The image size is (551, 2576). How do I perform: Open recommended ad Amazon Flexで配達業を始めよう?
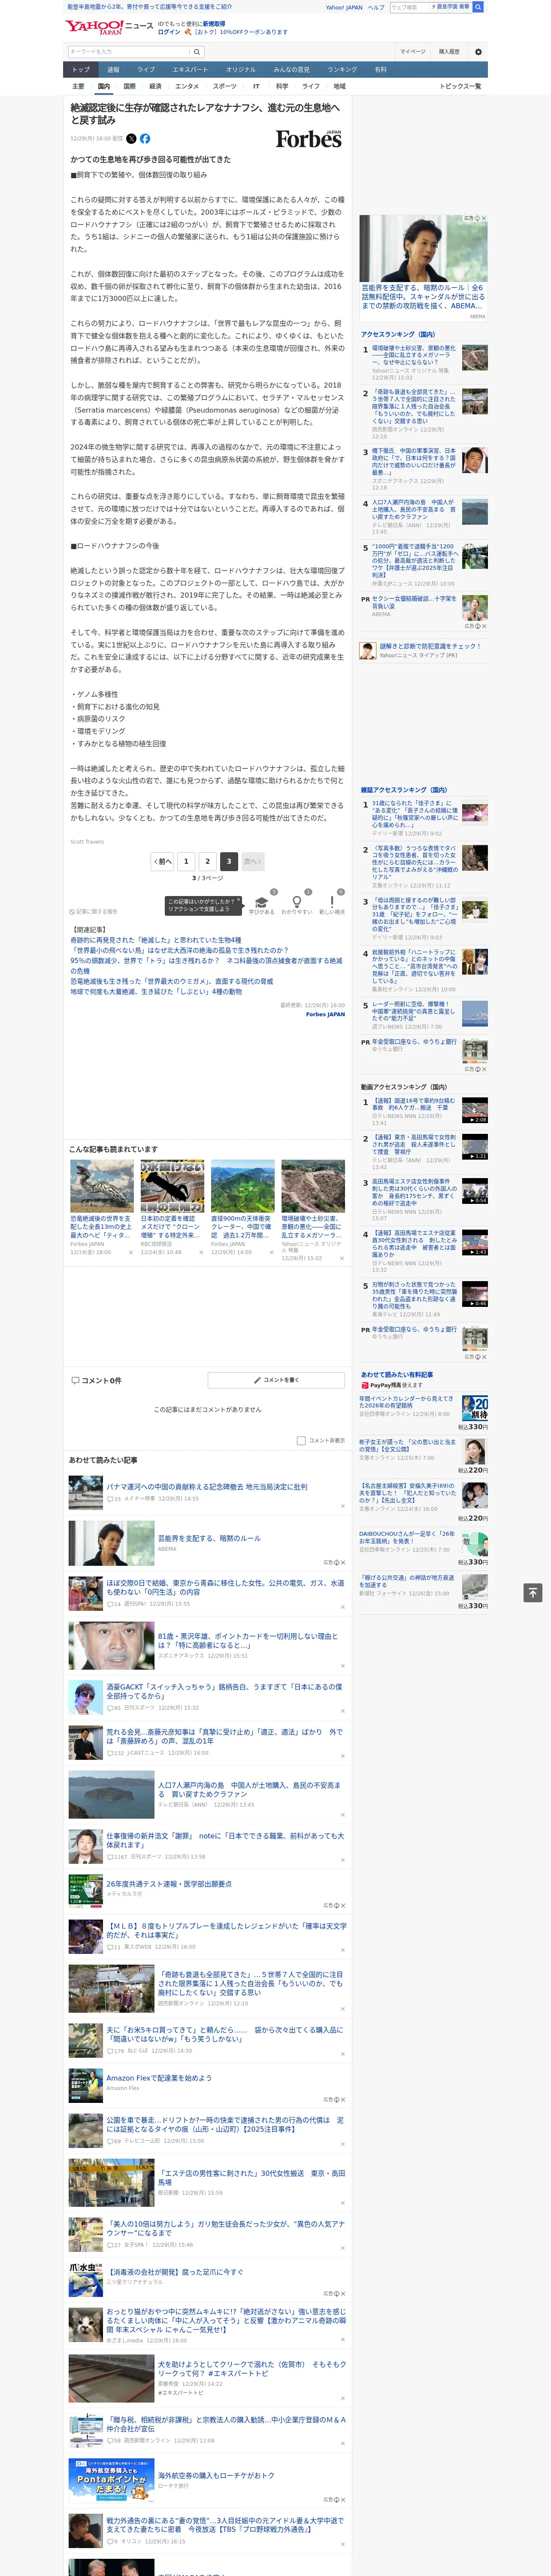(159, 2078)
